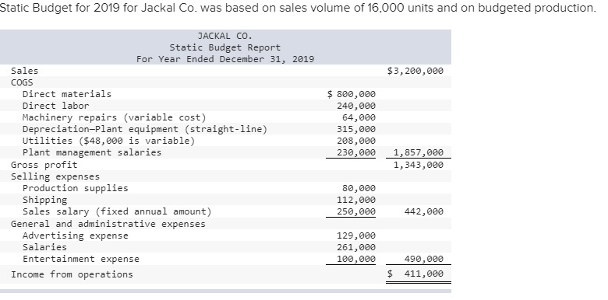Select the 230,000 plant management value
The height and width of the screenshot is (300, 608).
click(x=356, y=152)
